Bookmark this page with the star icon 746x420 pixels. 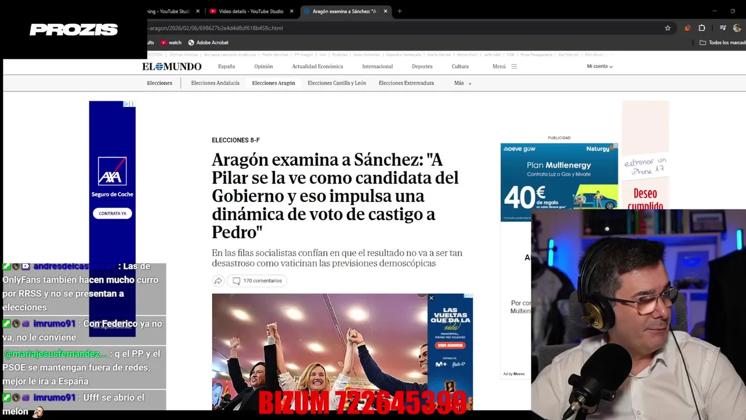point(668,28)
